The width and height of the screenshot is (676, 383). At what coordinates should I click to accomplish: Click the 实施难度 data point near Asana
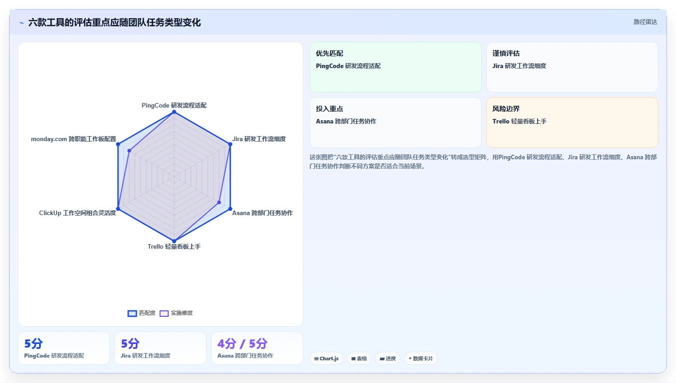[219, 202]
